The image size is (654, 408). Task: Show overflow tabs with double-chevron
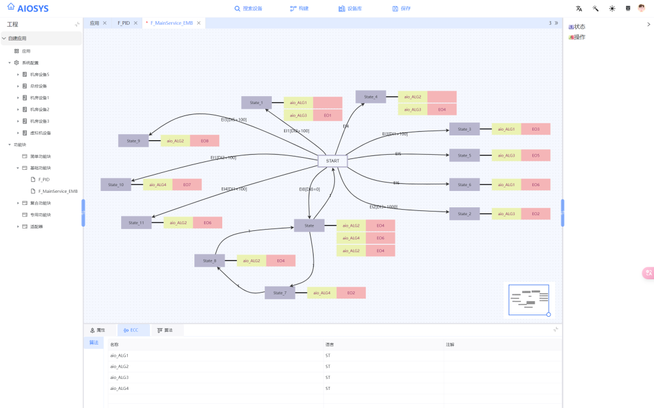556,23
